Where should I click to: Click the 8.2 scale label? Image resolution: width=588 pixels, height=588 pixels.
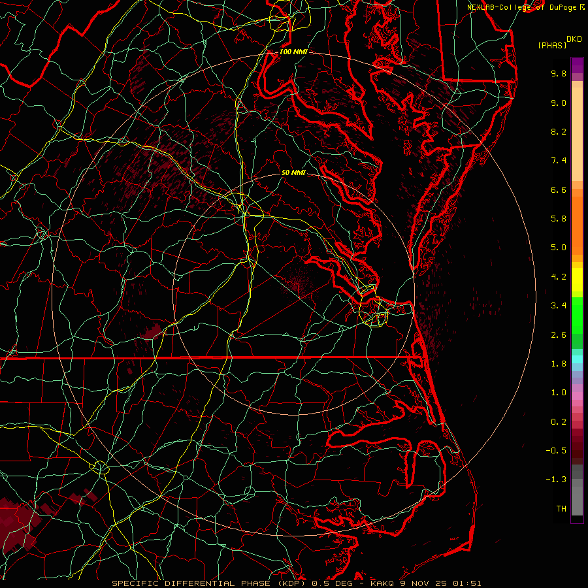tap(559, 131)
